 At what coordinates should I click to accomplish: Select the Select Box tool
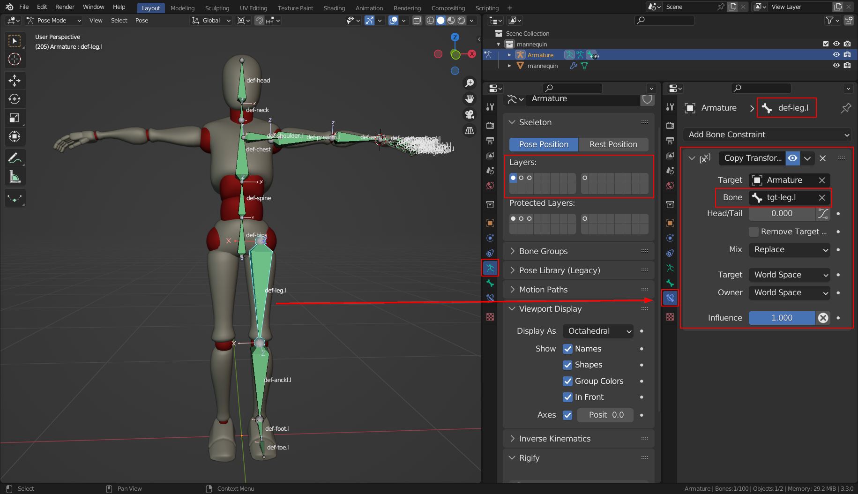point(15,41)
